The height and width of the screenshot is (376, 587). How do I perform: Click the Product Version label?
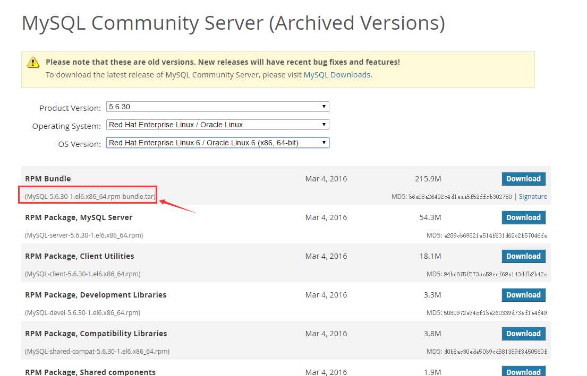(x=70, y=108)
